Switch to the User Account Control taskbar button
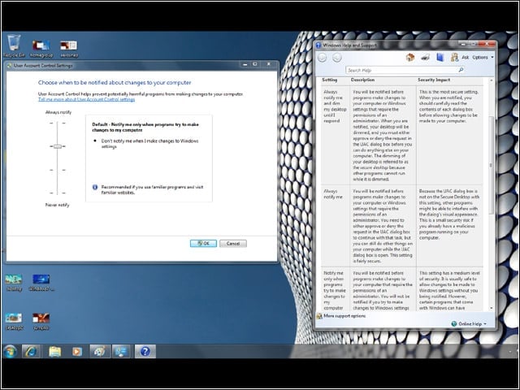 [122, 352]
